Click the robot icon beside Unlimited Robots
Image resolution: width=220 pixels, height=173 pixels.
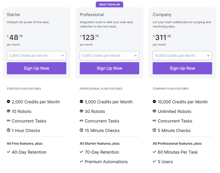[155, 111]
